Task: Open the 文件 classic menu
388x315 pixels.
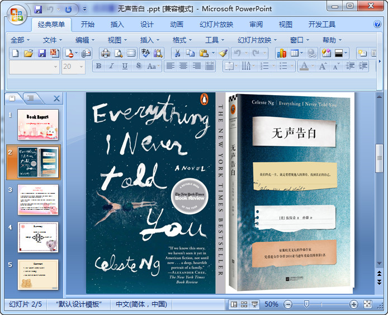Action: 52,40
